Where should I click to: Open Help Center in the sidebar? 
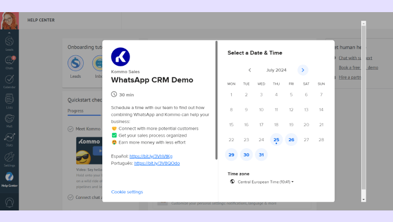pos(9,179)
